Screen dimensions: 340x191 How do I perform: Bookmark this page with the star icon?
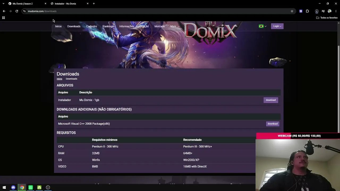point(292,11)
